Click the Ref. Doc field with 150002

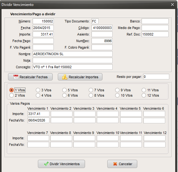point(155,34)
